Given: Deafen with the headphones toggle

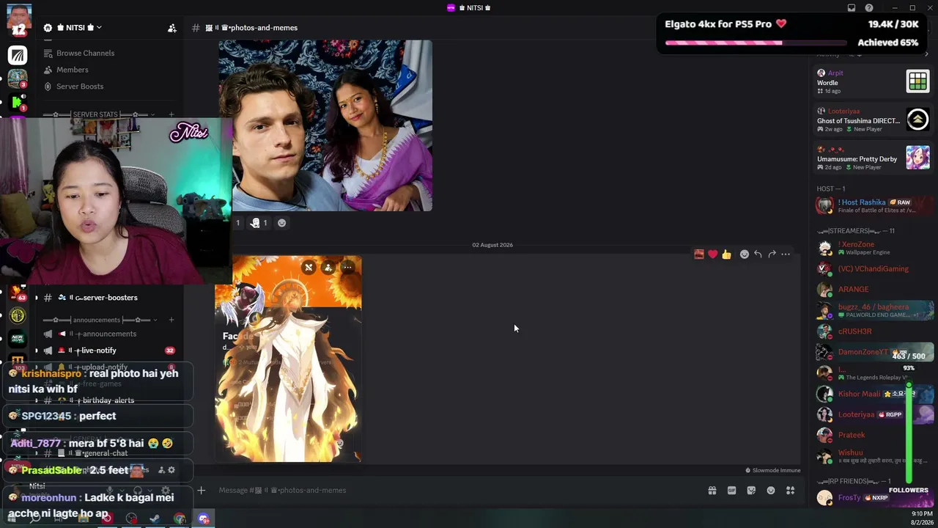Looking at the screenshot, I should click(x=138, y=491).
